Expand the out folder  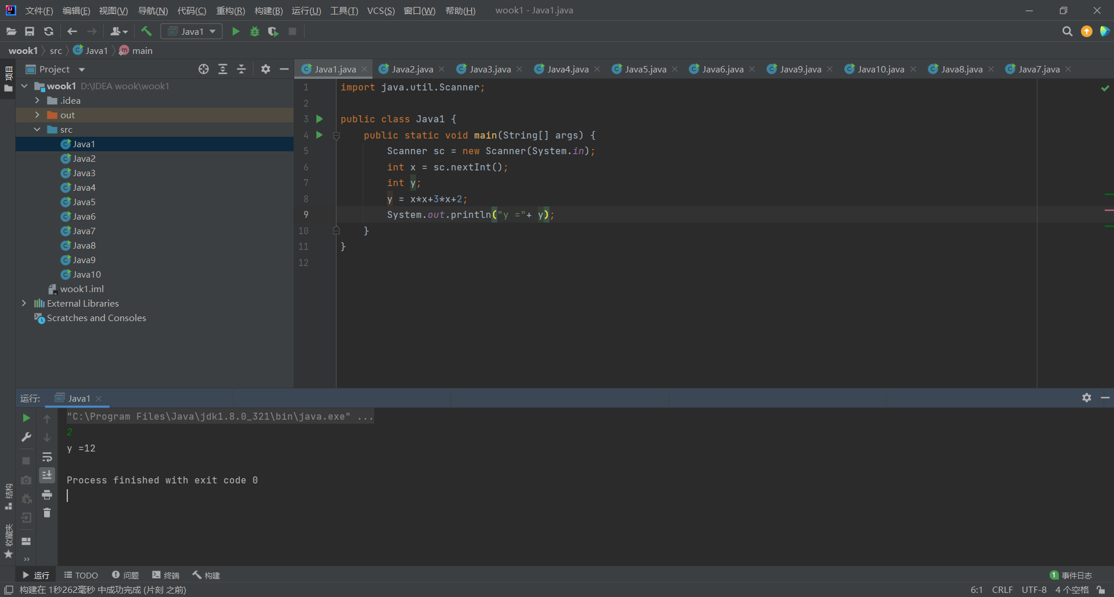(x=37, y=115)
